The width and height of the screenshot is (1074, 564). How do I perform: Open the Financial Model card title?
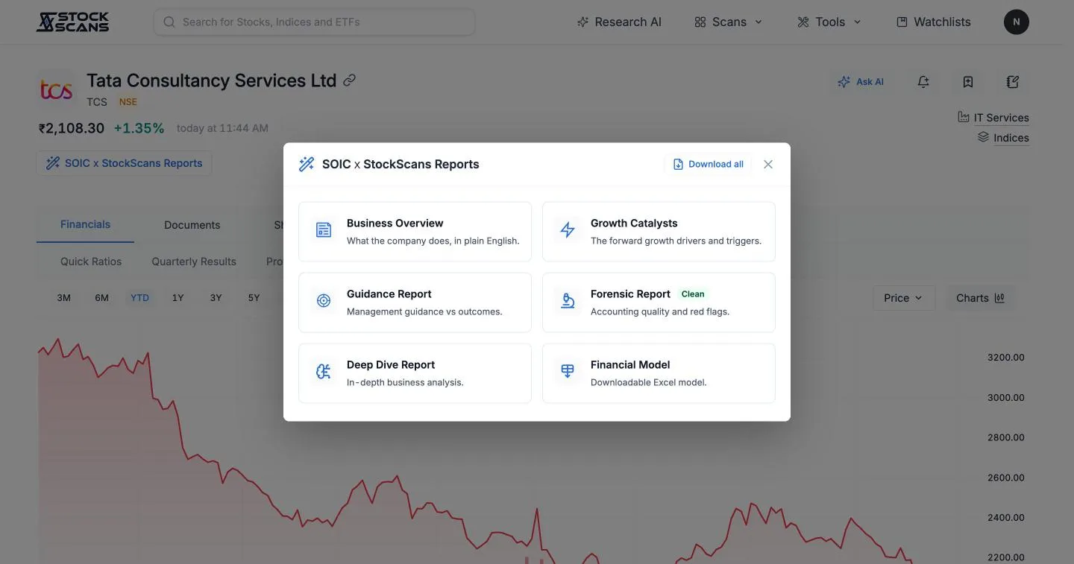(630, 364)
